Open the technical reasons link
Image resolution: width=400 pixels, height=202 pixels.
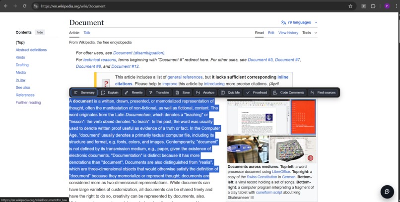[x=99, y=60]
